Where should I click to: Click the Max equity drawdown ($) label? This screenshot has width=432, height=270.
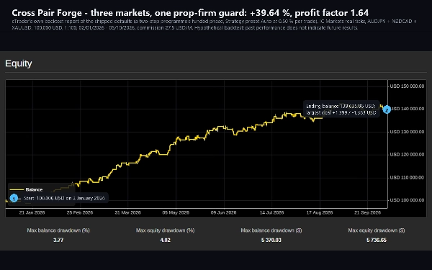coord(377,230)
